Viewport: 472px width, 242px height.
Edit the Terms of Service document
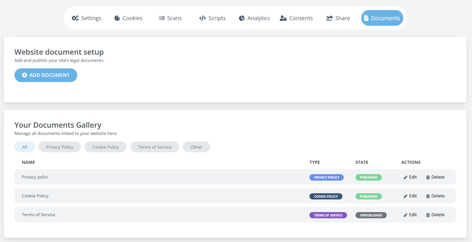[410, 215]
